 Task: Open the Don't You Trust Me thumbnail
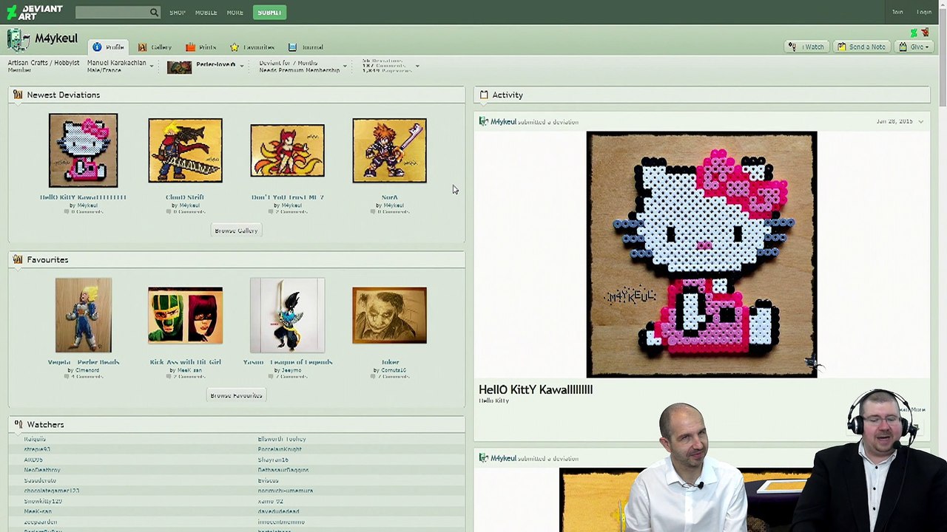point(287,151)
